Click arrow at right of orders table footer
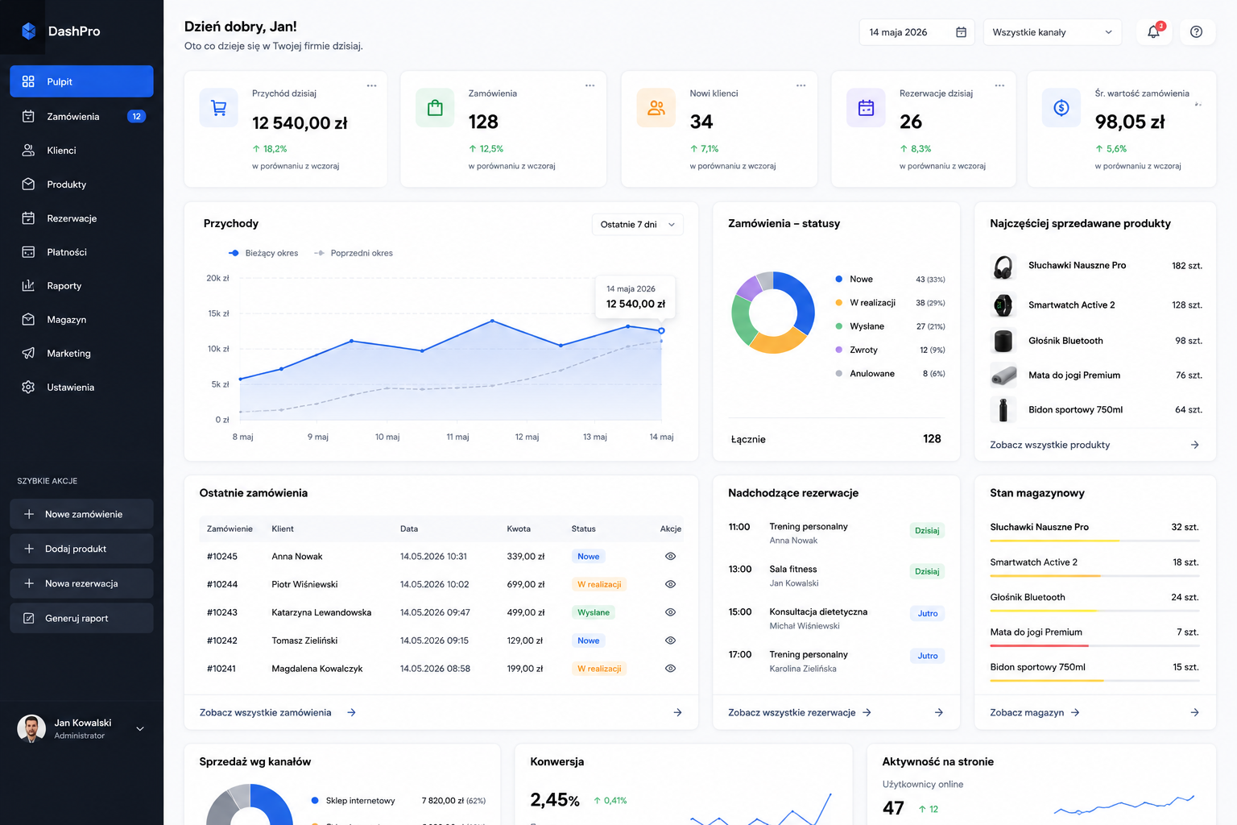 click(677, 712)
